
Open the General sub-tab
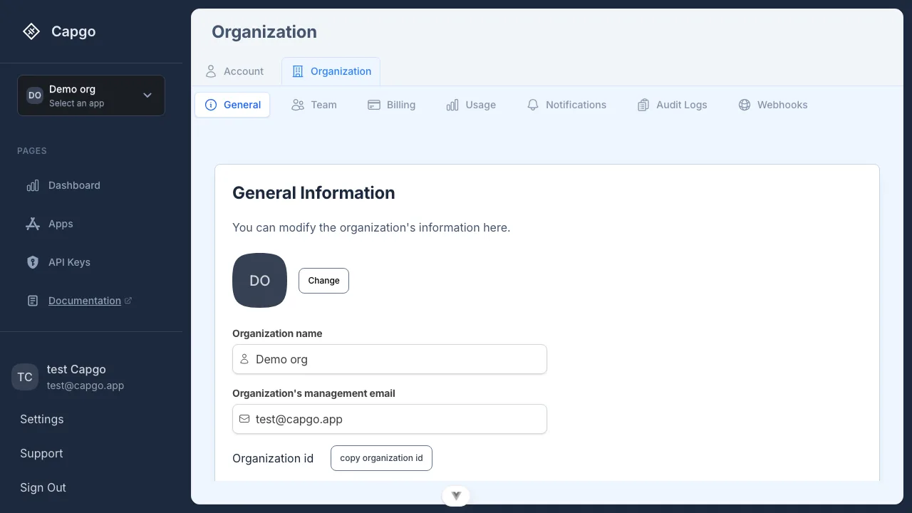(232, 105)
